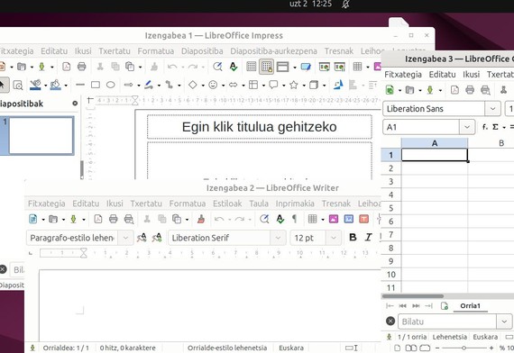The height and width of the screenshot is (353, 514).
Task: Click Orrialde-estilo lehenetsia in Writer status bar
Action: click(x=227, y=348)
